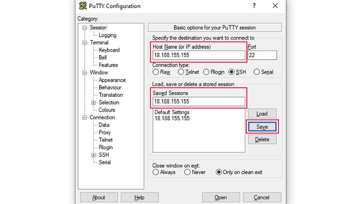Open the Rlogin category in the tree
Image resolution: width=357 pixels, height=204 pixels.
click(106, 147)
